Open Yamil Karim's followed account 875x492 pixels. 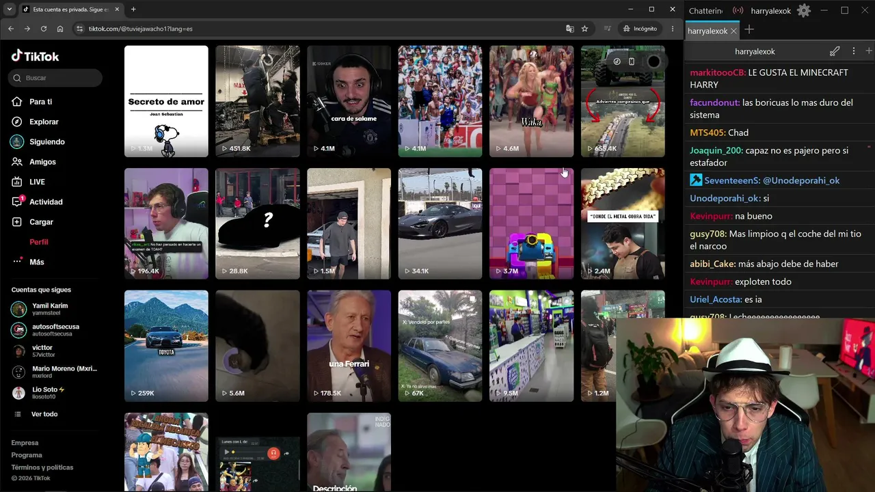pos(55,309)
